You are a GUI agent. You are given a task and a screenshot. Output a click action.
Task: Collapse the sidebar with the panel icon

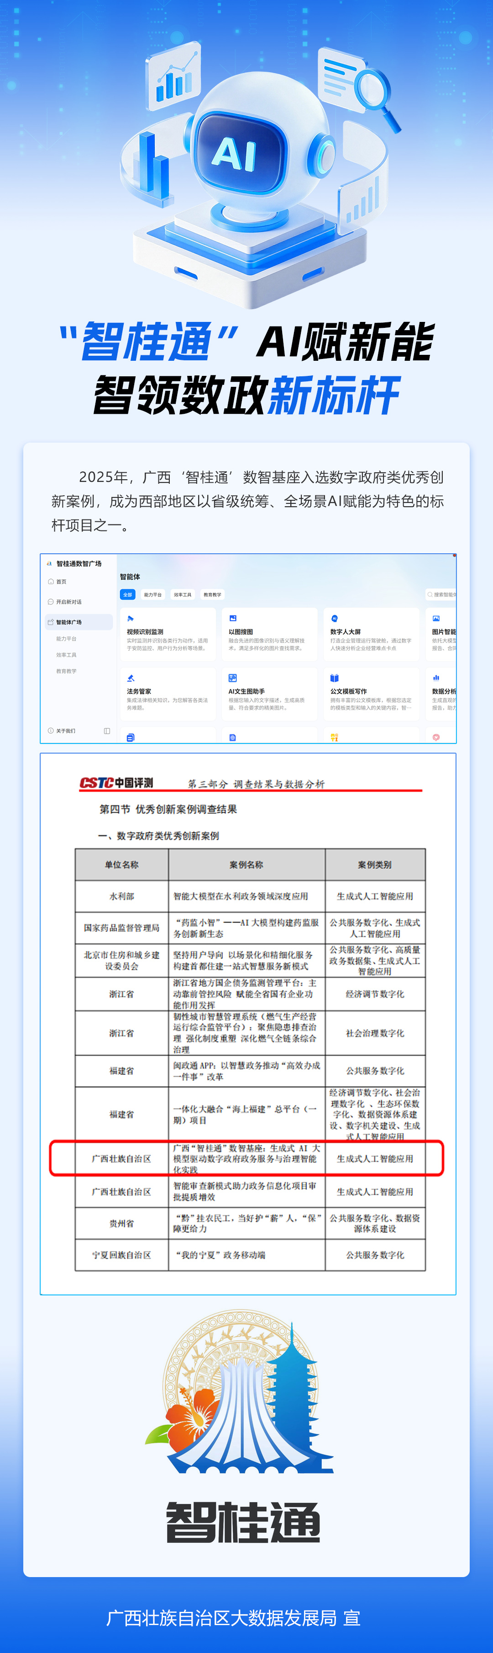pos(107,731)
